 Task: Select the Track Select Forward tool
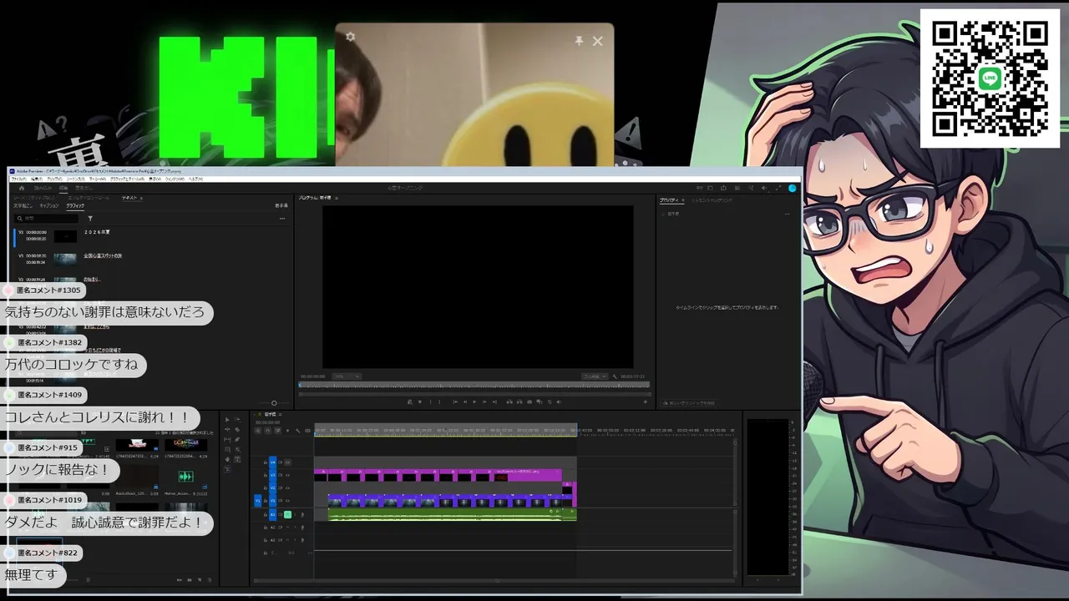pyautogui.click(x=237, y=420)
